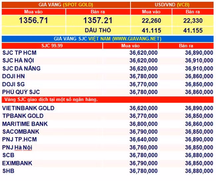The height and width of the screenshot is (181, 216).
Task: Click the SJC HÀ NỘI row label
Action: click(x=18, y=60)
